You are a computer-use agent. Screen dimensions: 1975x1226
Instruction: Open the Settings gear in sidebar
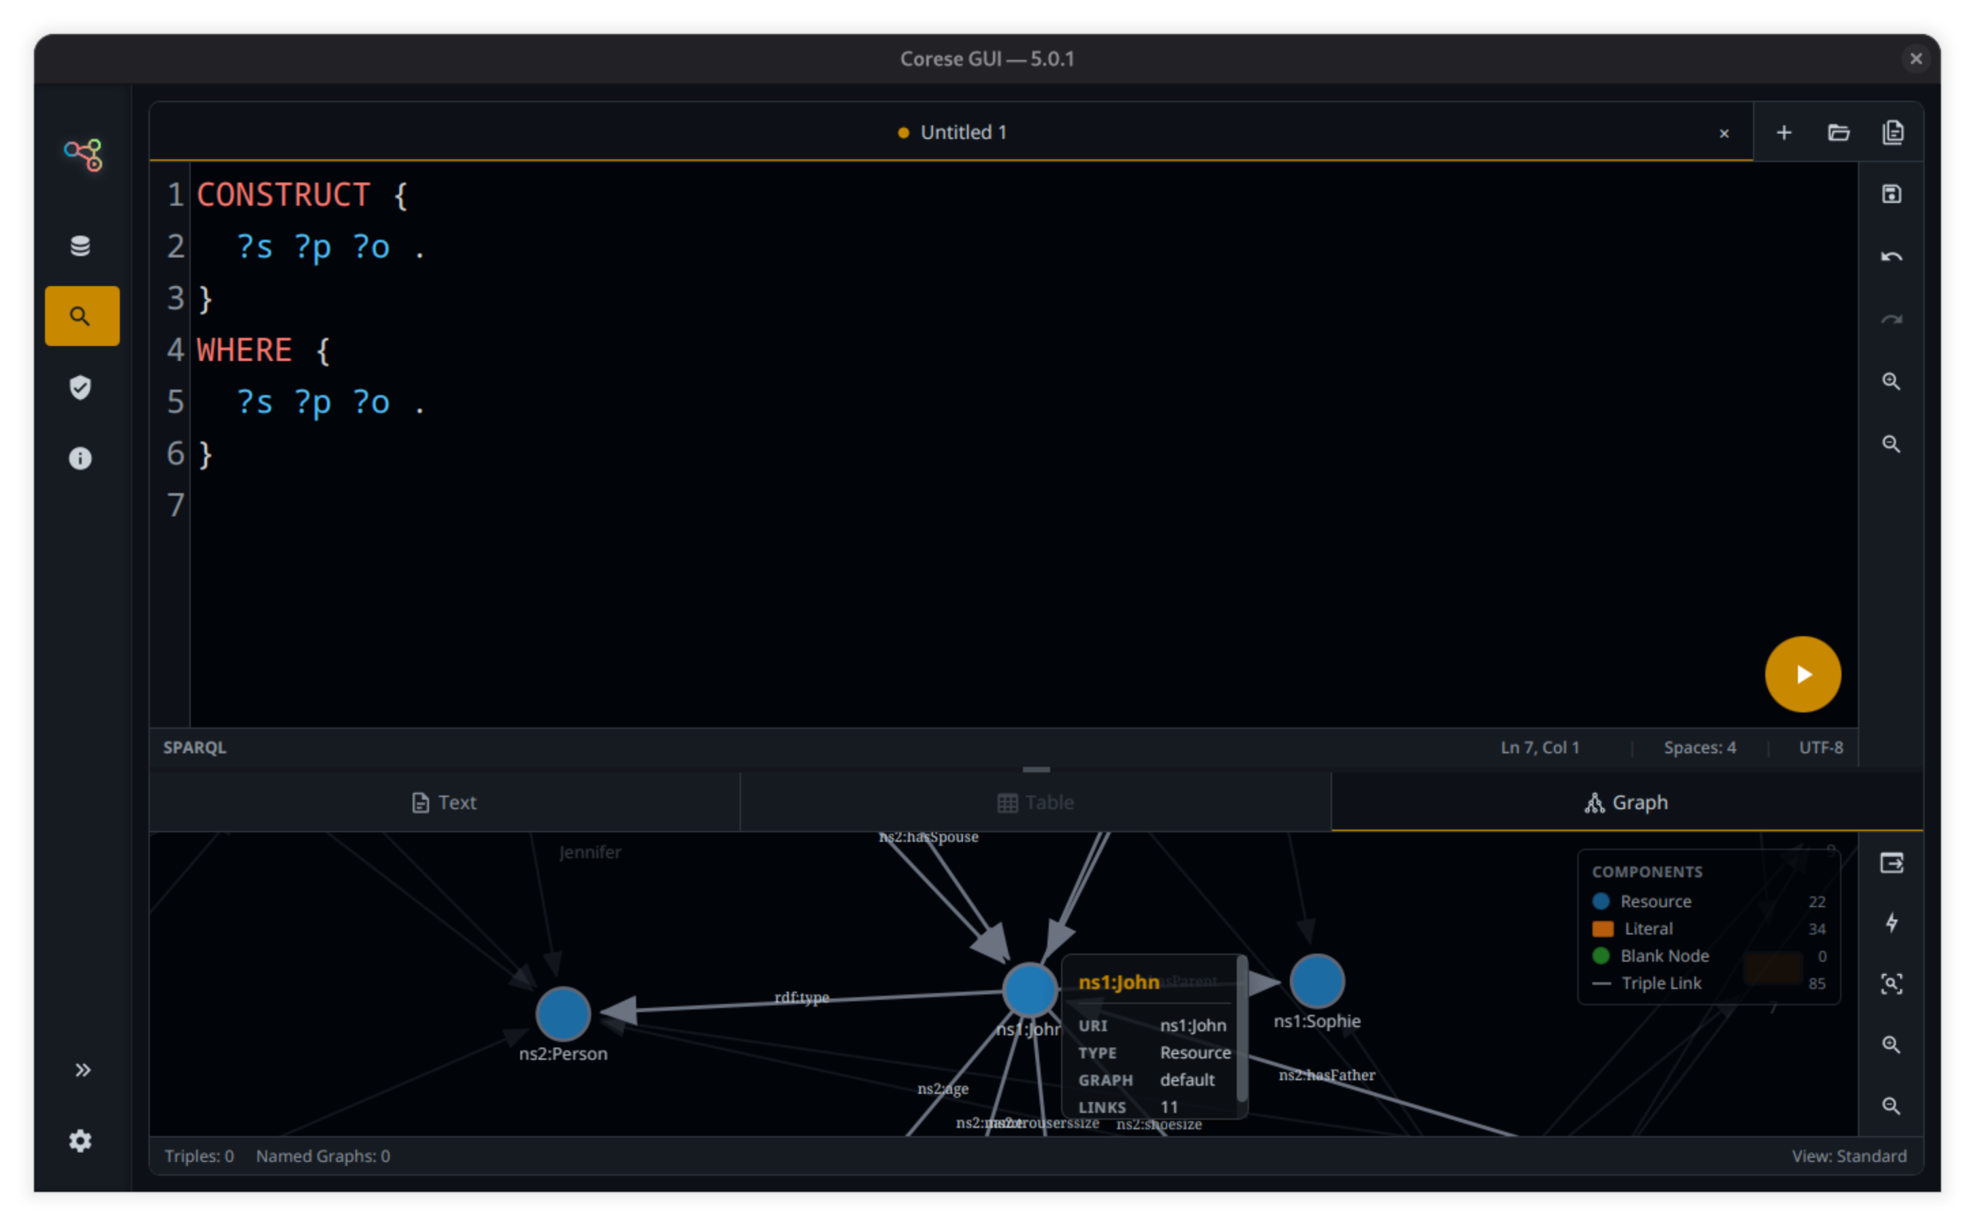click(x=80, y=1141)
